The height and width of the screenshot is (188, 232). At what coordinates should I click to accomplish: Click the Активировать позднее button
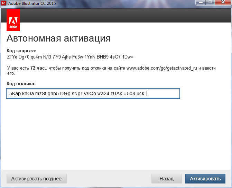(x=37, y=179)
